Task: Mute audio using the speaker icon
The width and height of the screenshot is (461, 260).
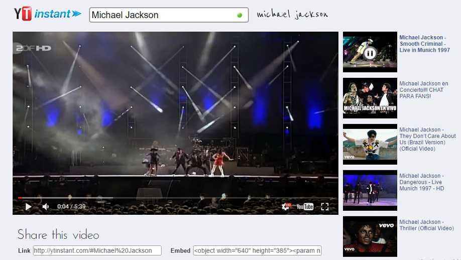Action: tap(46, 206)
